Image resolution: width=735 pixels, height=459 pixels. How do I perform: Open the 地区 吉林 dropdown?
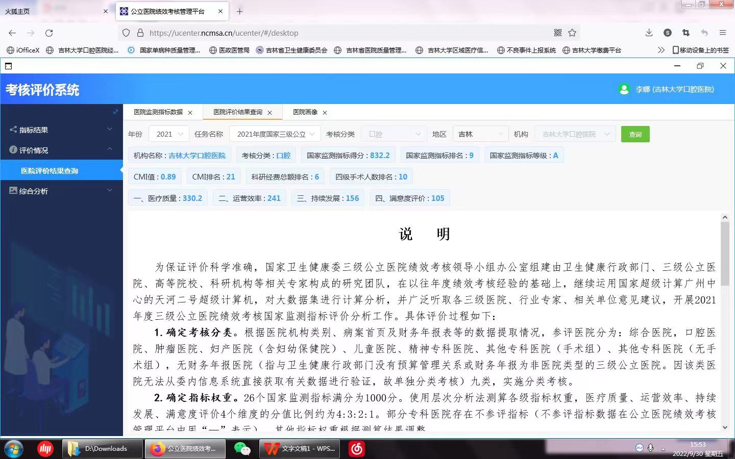point(480,134)
